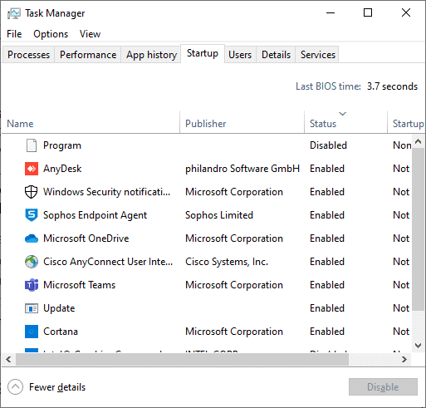The height and width of the screenshot is (408, 426).
Task: Switch to the Performance tab
Action: [x=88, y=55]
